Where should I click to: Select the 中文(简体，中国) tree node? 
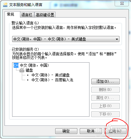coord(34,65)
